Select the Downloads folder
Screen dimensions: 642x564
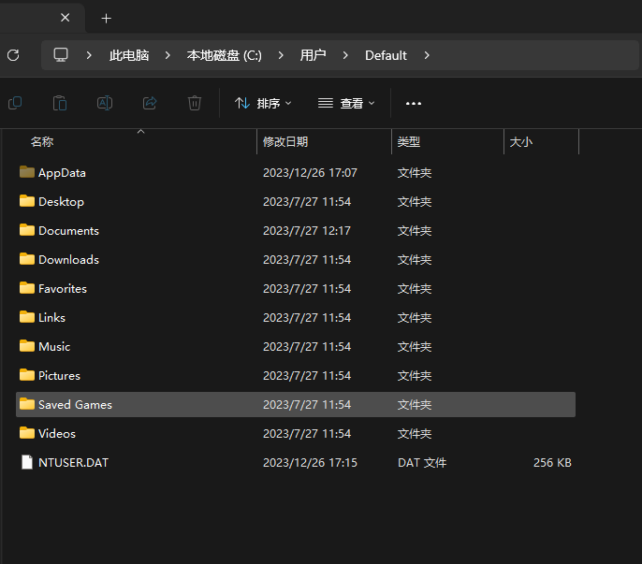point(68,260)
